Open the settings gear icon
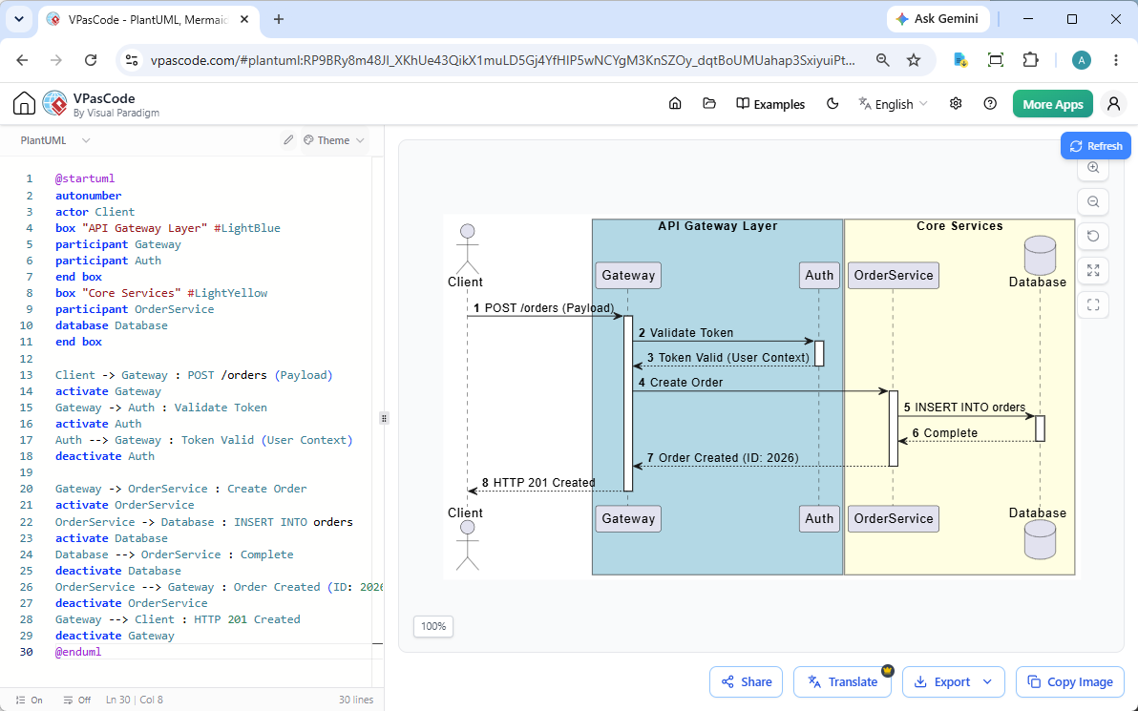 pyautogui.click(x=956, y=104)
